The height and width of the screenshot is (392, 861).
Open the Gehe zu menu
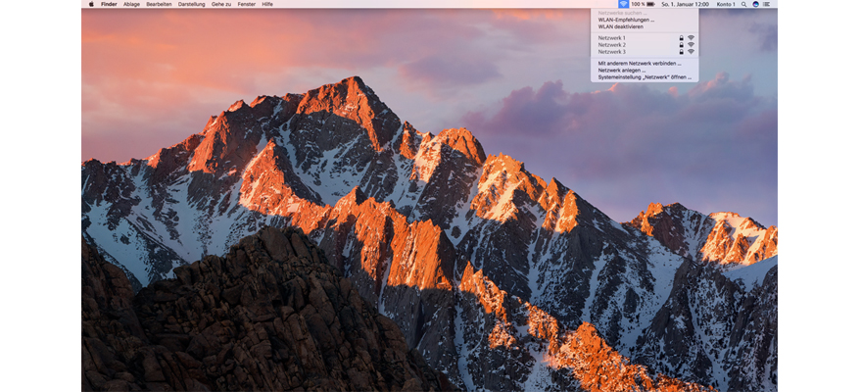point(221,4)
